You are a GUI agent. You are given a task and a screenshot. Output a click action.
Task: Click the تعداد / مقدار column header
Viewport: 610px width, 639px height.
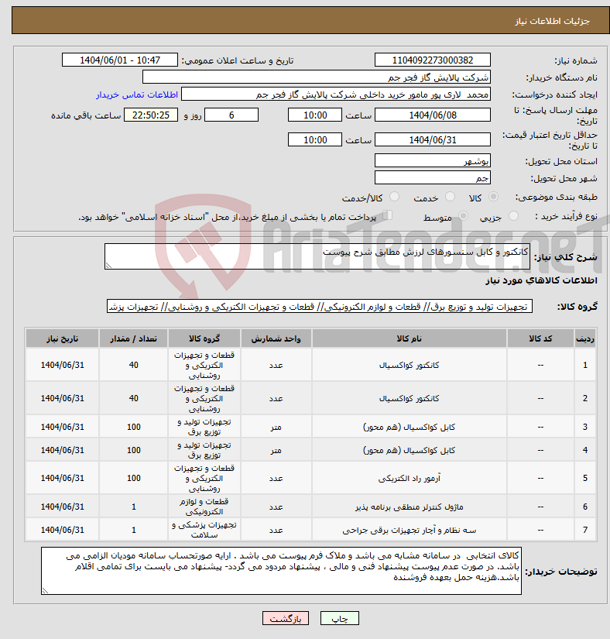(x=134, y=338)
